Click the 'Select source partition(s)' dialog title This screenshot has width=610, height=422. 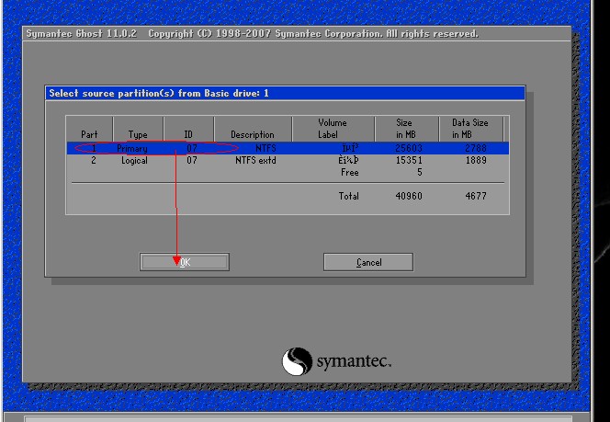pos(159,94)
